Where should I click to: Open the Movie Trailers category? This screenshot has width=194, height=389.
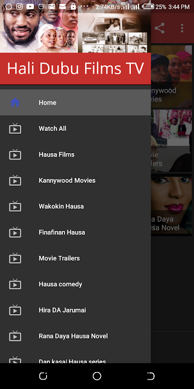click(x=76, y=258)
